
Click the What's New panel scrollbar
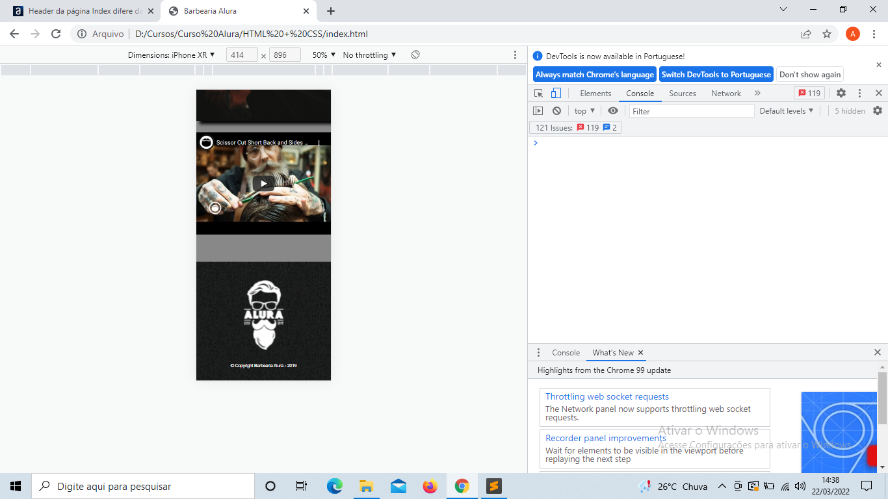coord(882,398)
